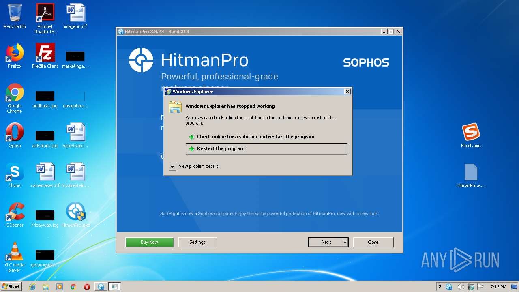Open Acrobat Reader DC shortcut
The height and width of the screenshot is (292, 519).
coord(45,19)
